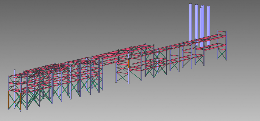
Task: Select green cross bracing on far-right end frame
Action: pyautogui.click(x=222, y=55)
